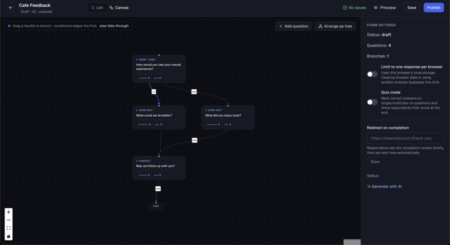
Task: Open Generate with AI tool
Action: pos(384,186)
